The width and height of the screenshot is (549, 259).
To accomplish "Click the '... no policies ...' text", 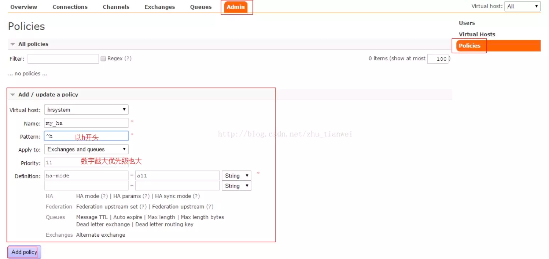I will [27, 74].
